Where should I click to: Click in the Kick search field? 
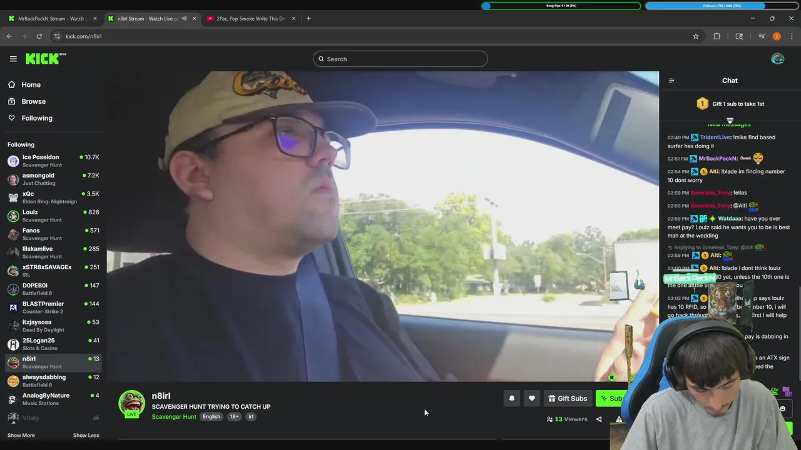pyautogui.click(x=400, y=59)
